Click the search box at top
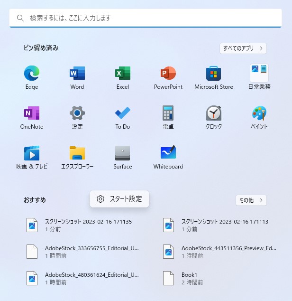 tap(146, 18)
